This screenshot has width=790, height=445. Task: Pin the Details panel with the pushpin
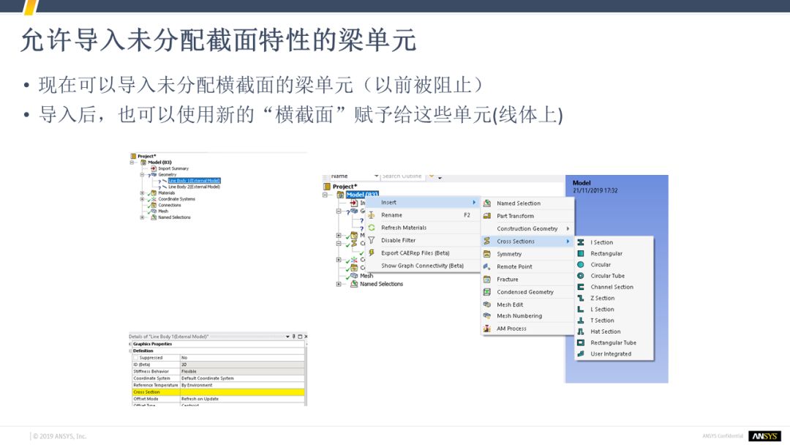pos(293,337)
